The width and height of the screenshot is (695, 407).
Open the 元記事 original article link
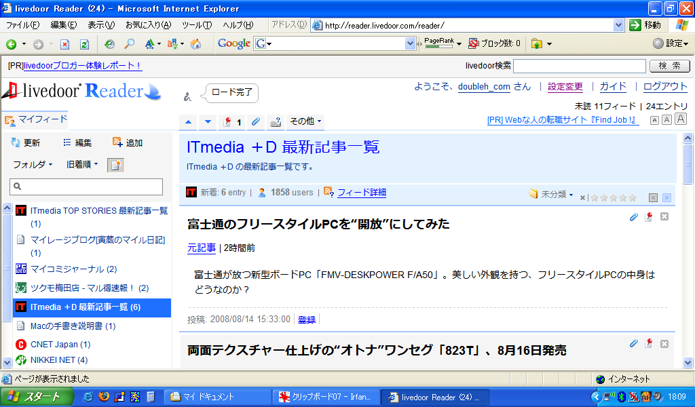201,248
